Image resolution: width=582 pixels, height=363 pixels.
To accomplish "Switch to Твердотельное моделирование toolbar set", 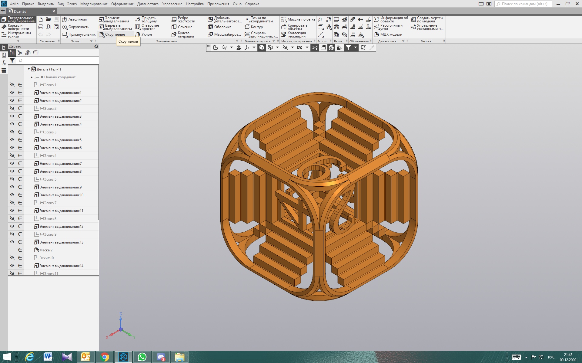I will coord(18,20).
